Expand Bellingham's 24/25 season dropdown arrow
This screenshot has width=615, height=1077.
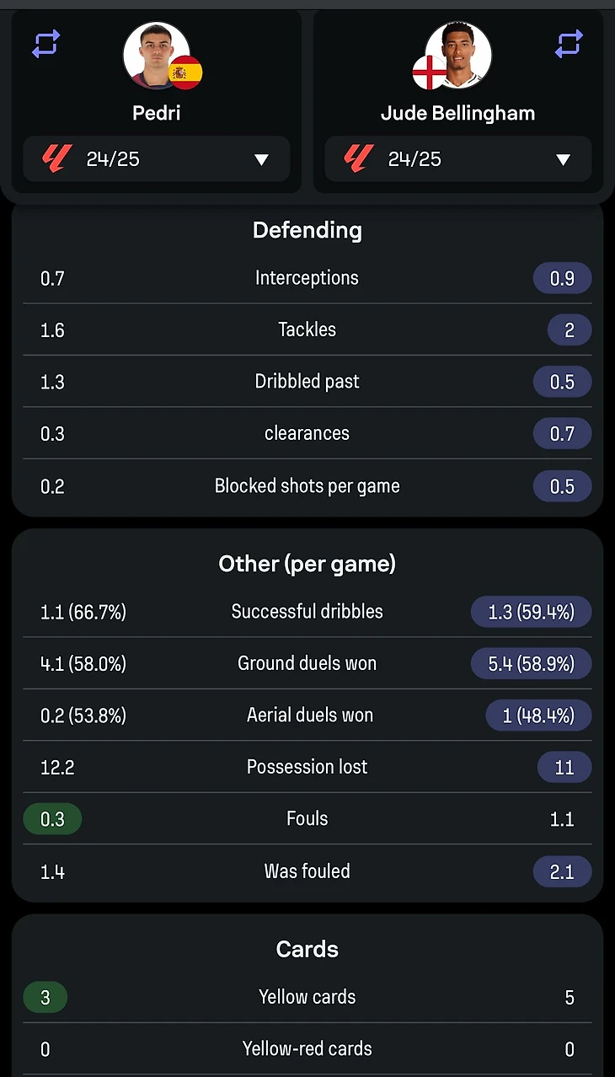point(563,159)
